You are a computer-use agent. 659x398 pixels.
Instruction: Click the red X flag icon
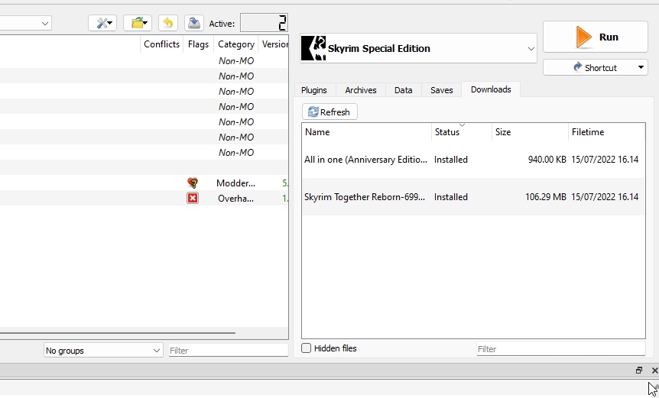(x=193, y=199)
